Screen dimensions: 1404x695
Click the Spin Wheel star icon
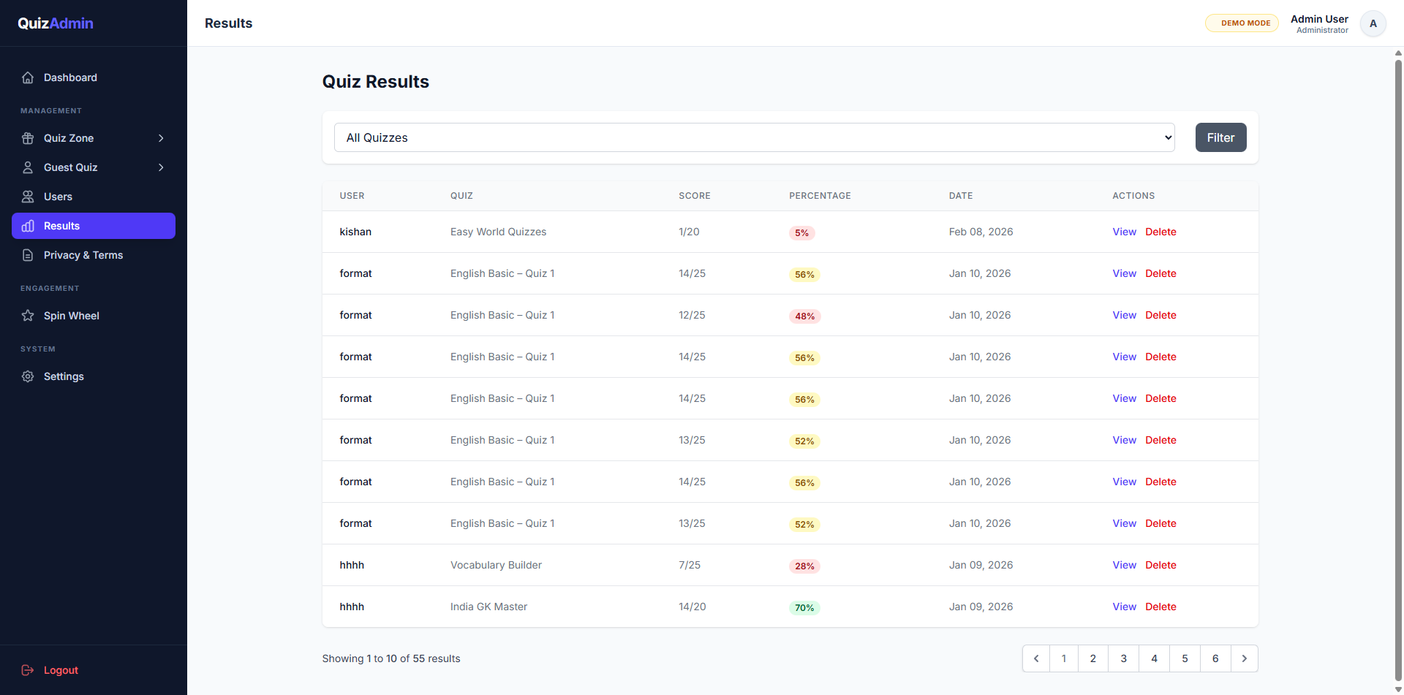pos(28,316)
